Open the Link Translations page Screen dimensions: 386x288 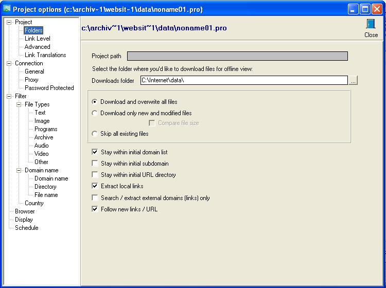point(45,55)
